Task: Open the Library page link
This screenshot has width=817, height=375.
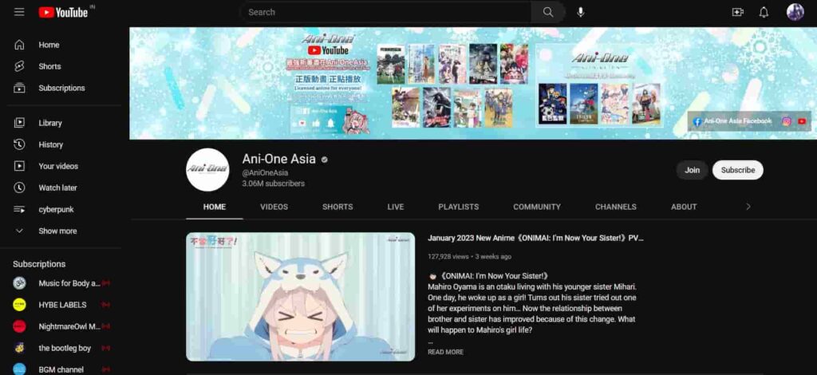Action: click(50, 123)
